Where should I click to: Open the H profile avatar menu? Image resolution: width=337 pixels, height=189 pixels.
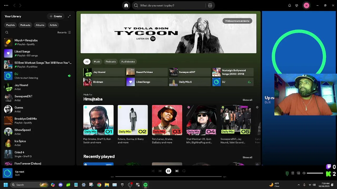pos(306,6)
